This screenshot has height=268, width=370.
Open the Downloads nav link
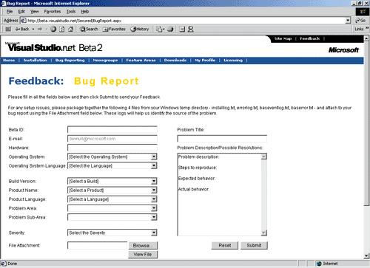click(x=175, y=61)
